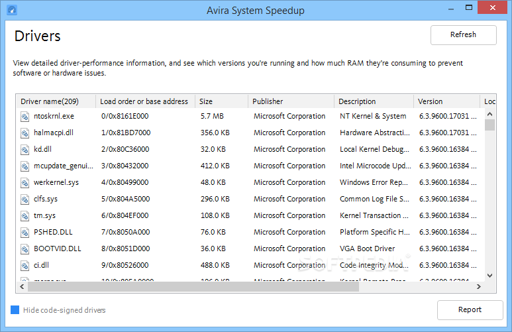The image size is (512, 332).
Task: Click the Code Integrity Mod... description
Action: pyautogui.click(x=374, y=265)
